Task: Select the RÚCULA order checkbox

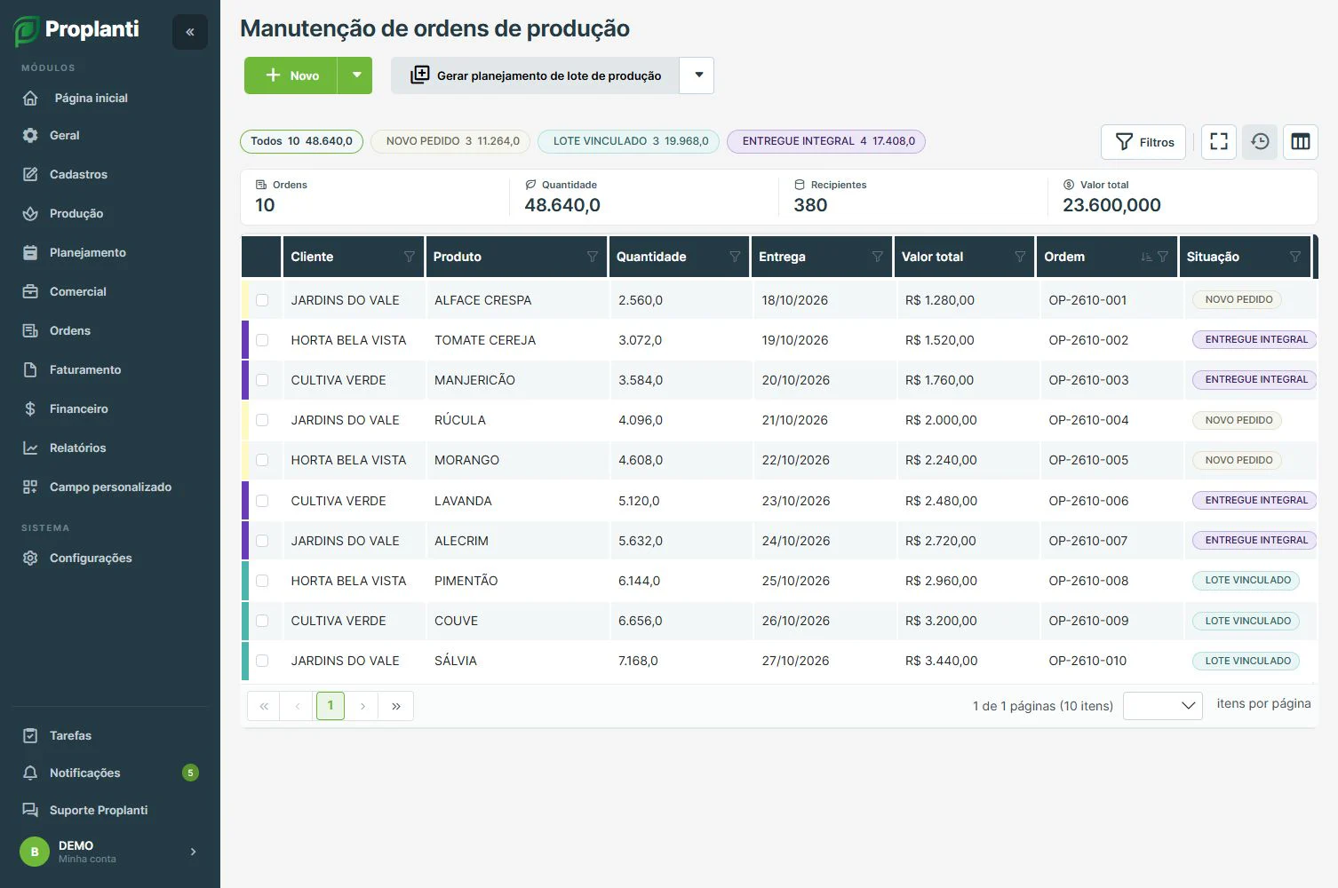Action: click(x=262, y=420)
